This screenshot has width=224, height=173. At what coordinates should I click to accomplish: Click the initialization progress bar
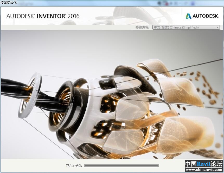click(x=121, y=165)
